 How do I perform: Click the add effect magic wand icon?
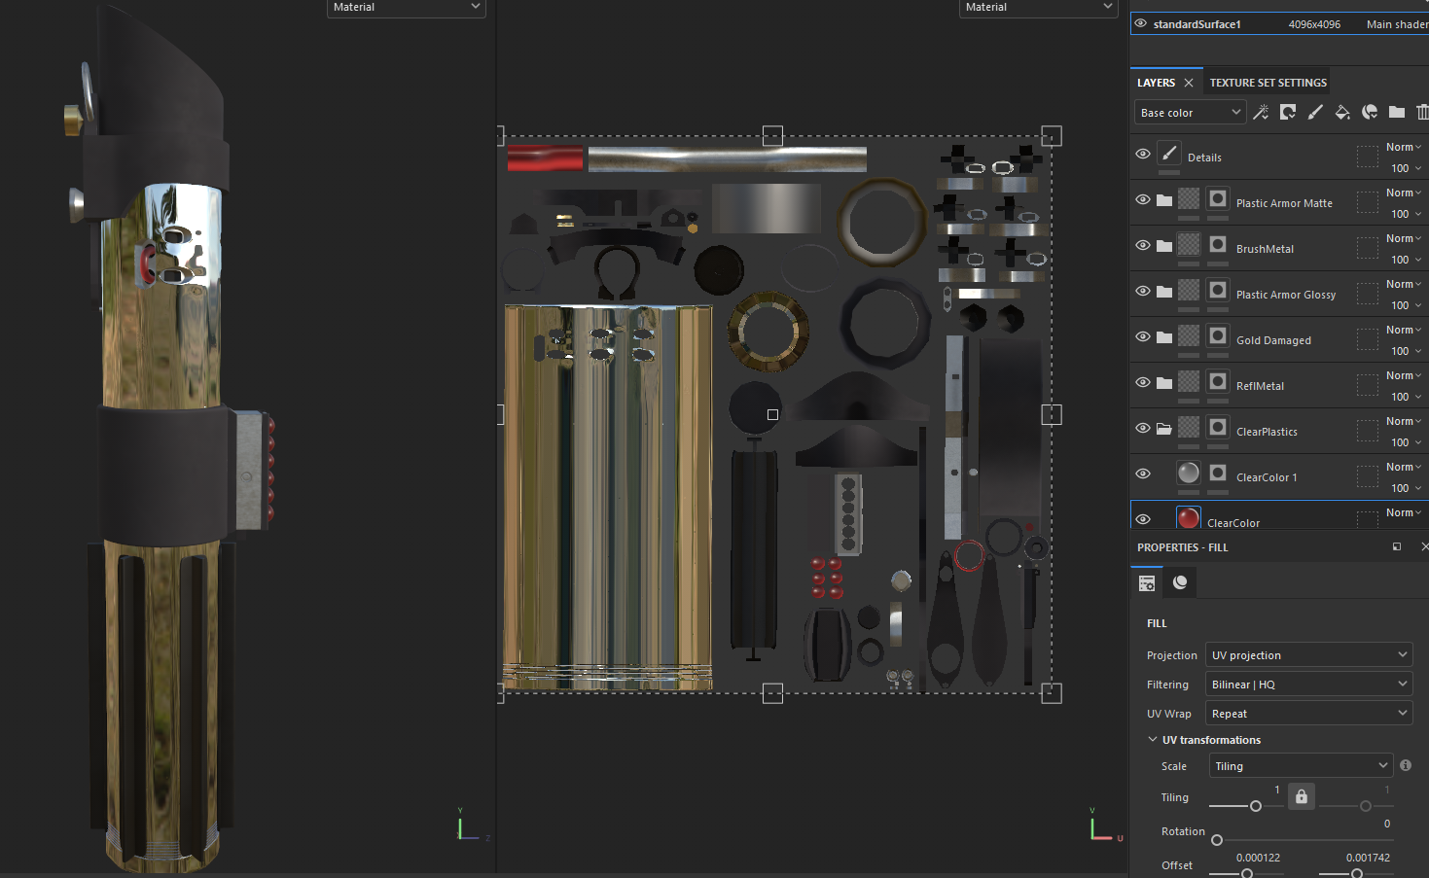coord(1261,113)
